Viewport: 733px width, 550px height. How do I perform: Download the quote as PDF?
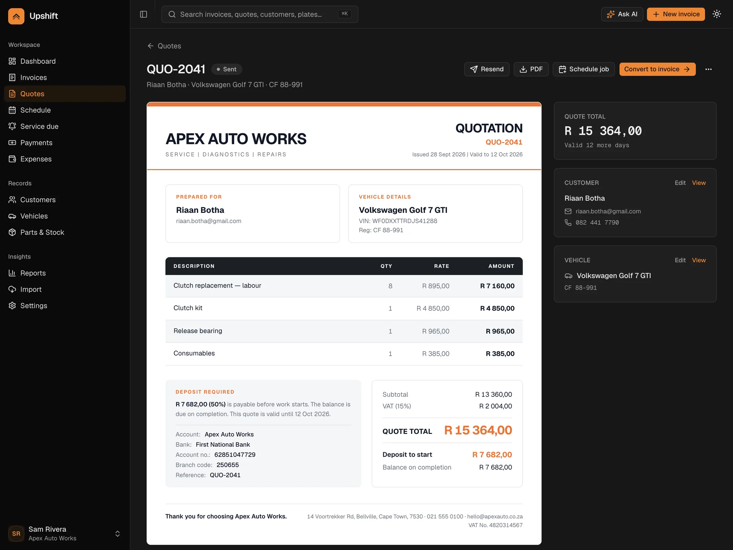(x=531, y=69)
